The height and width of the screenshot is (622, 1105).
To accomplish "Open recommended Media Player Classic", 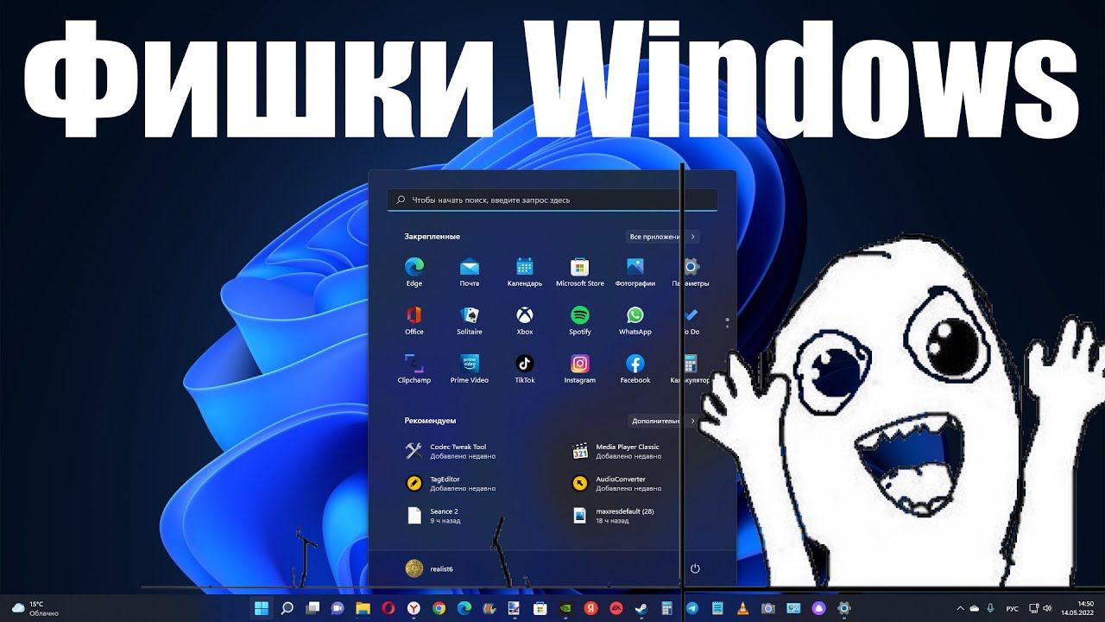I will tap(617, 451).
